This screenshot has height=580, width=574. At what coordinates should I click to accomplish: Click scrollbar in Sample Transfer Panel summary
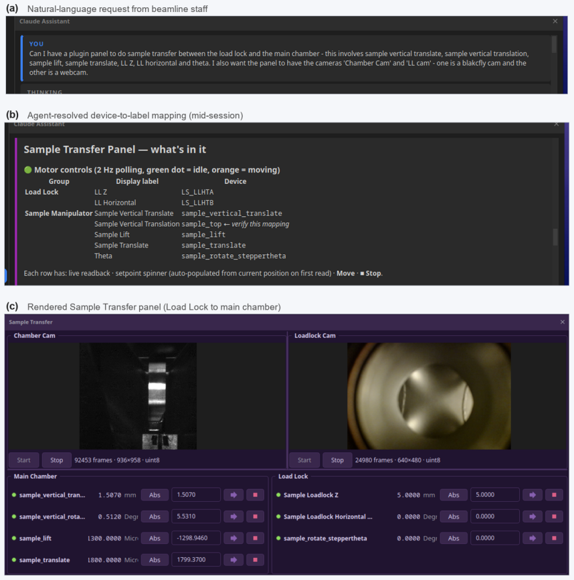555,237
